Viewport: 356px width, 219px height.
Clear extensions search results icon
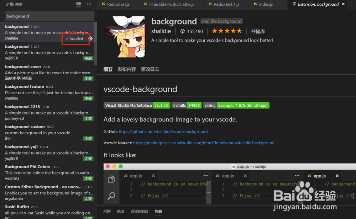pyautogui.click(x=79, y=4)
